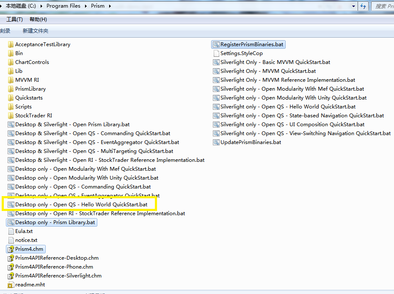Select Silverlight only Modularity With Unity QuickStart.bat
The height and width of the screenshot is (294, 394).
click(x=290, y=98)
